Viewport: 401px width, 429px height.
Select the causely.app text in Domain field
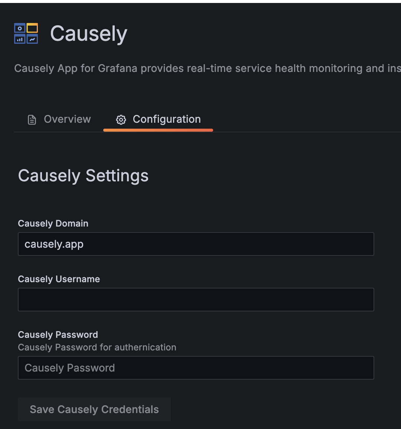click(x=54, y=244)
